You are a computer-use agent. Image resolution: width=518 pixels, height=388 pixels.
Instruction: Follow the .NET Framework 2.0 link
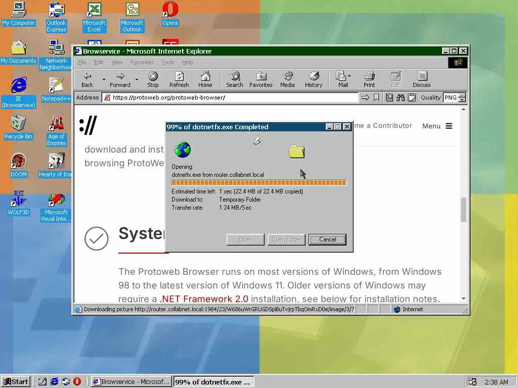pyautogui.click(x=204, y=299)
